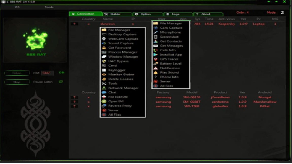Open the Logs tab
This screenshot has width=292, height=164.
point(178,14)
